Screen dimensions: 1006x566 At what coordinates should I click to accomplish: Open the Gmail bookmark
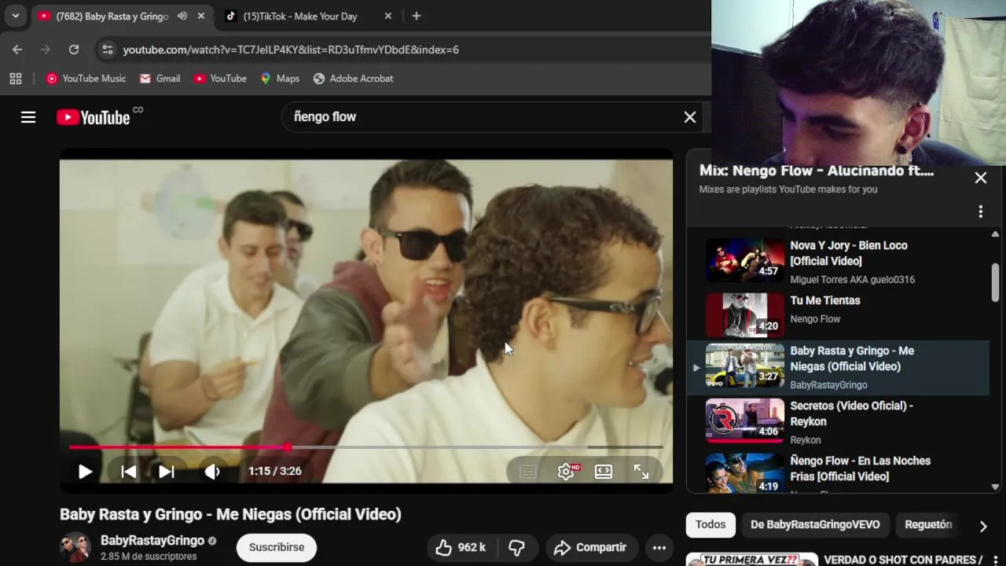(x=160, y=79)
